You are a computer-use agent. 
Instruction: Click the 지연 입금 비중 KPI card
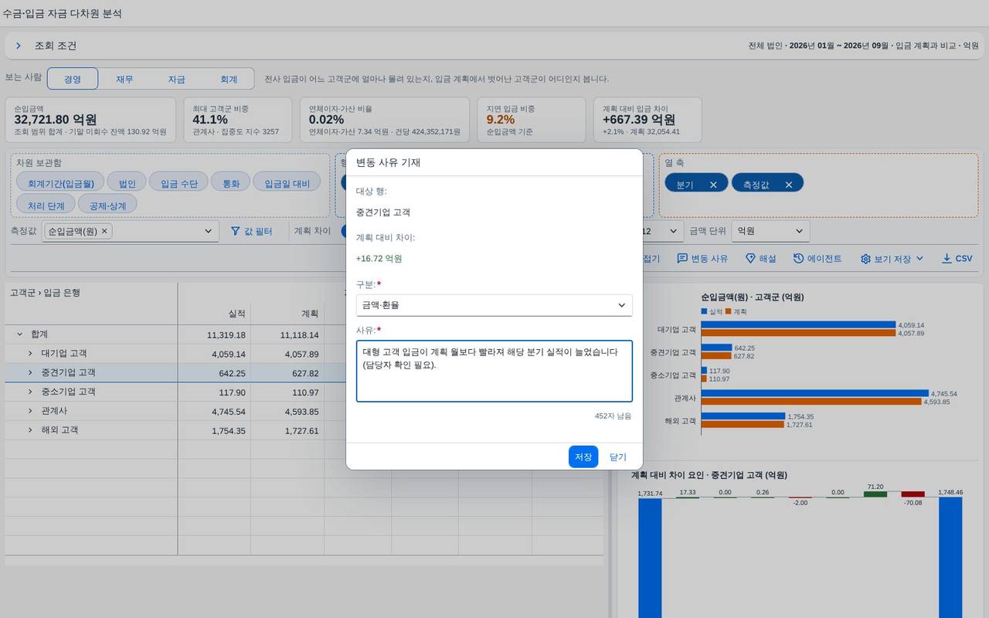point(531,120)
